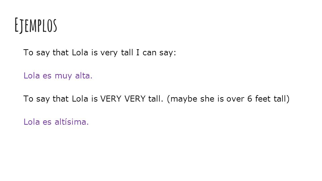
Task: Click the words 'I can say:' ending the first line
Action: [156, 53]
